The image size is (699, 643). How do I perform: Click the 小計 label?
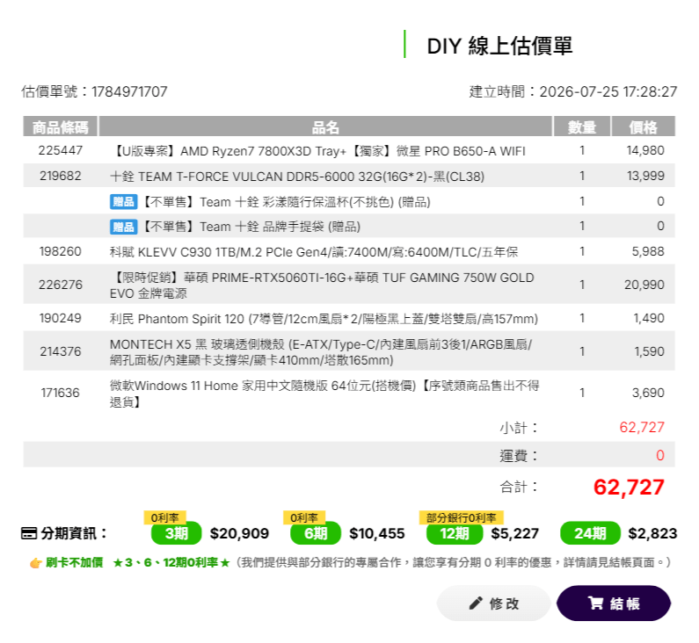pyautogui.click(x=519, y=428)
